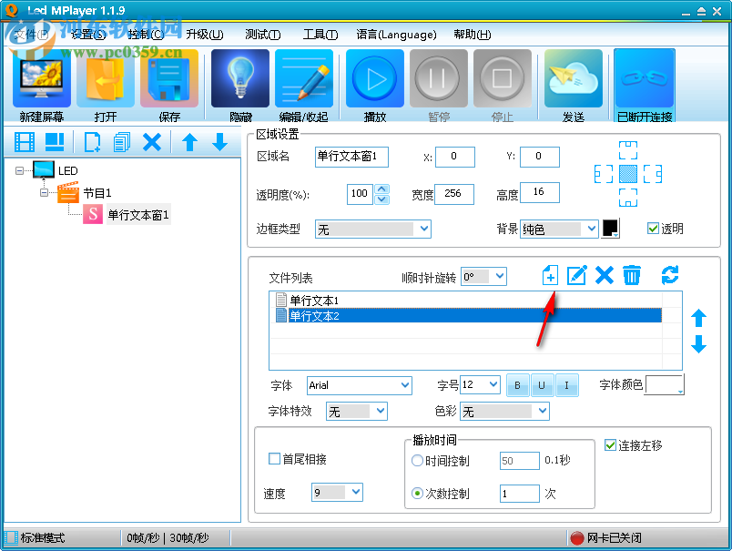
Task: Click the 暂停 (Pause) toolbar icon
Action: [438, 80]
